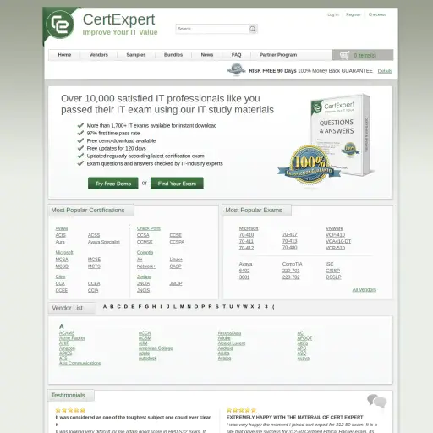Open the Avaya Specialist certification link

(104, 242)
